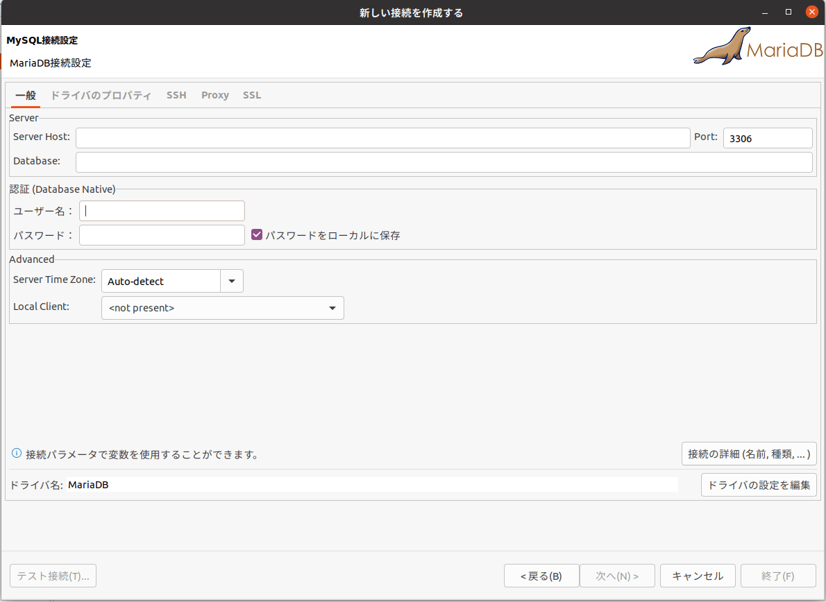Click the Port field showing 3306

(768, 138)
